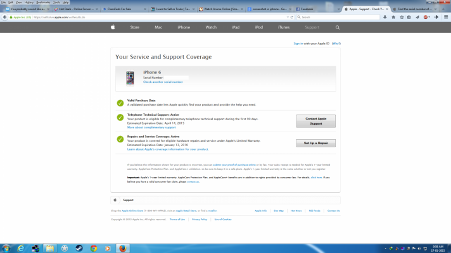Open the Help menu
Viewport: 451px width, 253px height.
[x=66, y=3]
